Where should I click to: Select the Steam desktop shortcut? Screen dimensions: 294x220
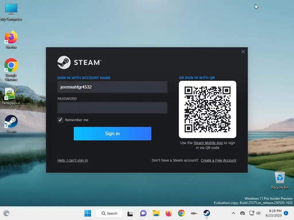point(11,124)
